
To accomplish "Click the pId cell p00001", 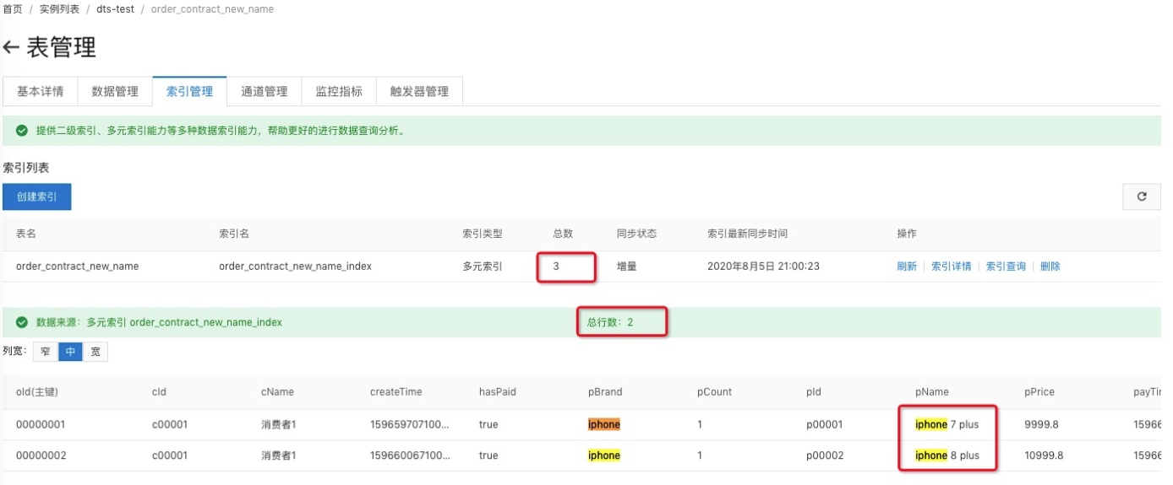I will click(x=825, y=425).
